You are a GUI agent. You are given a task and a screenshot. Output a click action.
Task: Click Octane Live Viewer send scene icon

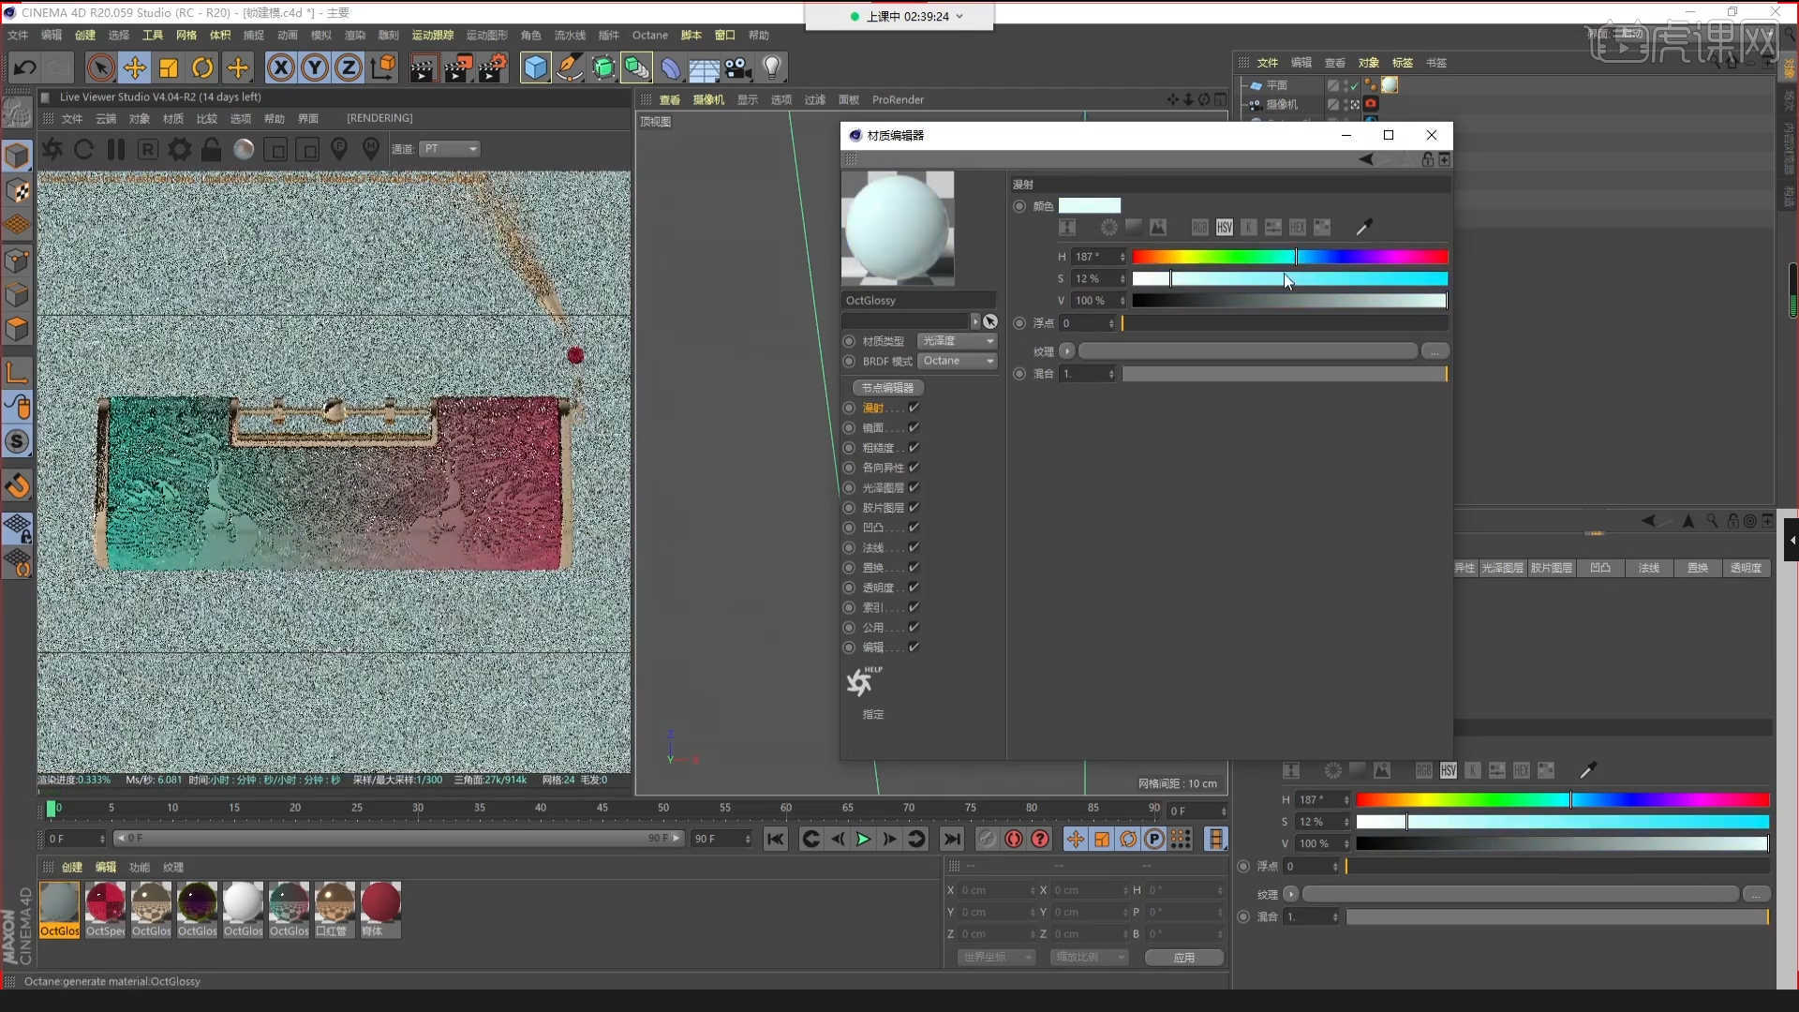52,149
